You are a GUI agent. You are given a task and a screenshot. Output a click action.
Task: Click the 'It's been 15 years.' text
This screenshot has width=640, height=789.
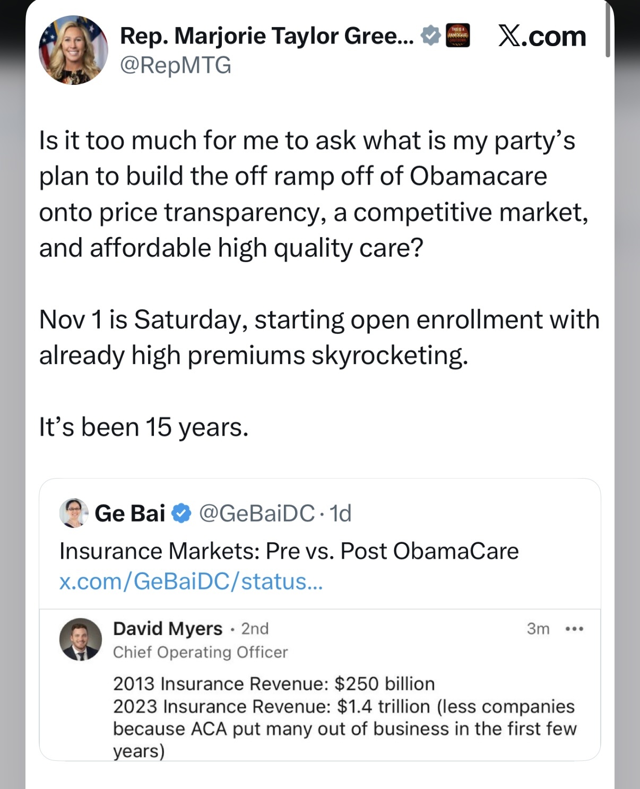point(144,427)
